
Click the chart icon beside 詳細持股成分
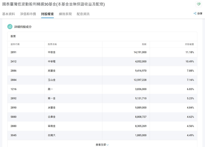point(10,27)
